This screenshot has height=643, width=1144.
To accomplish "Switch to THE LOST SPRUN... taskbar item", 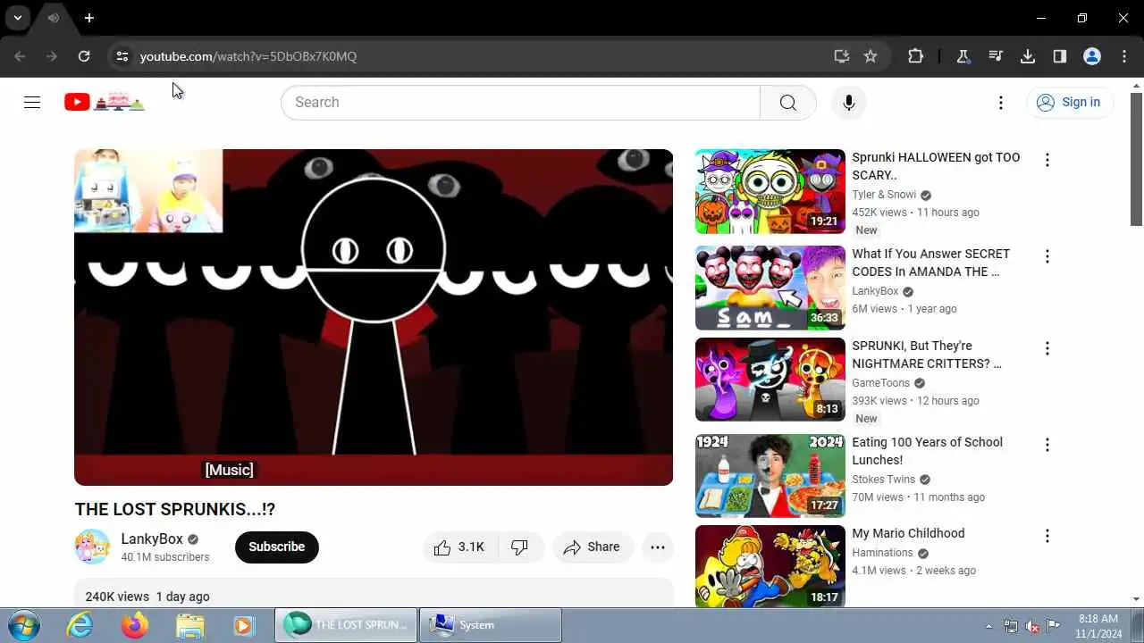I will pyautogui.click(x=346, y=625).
